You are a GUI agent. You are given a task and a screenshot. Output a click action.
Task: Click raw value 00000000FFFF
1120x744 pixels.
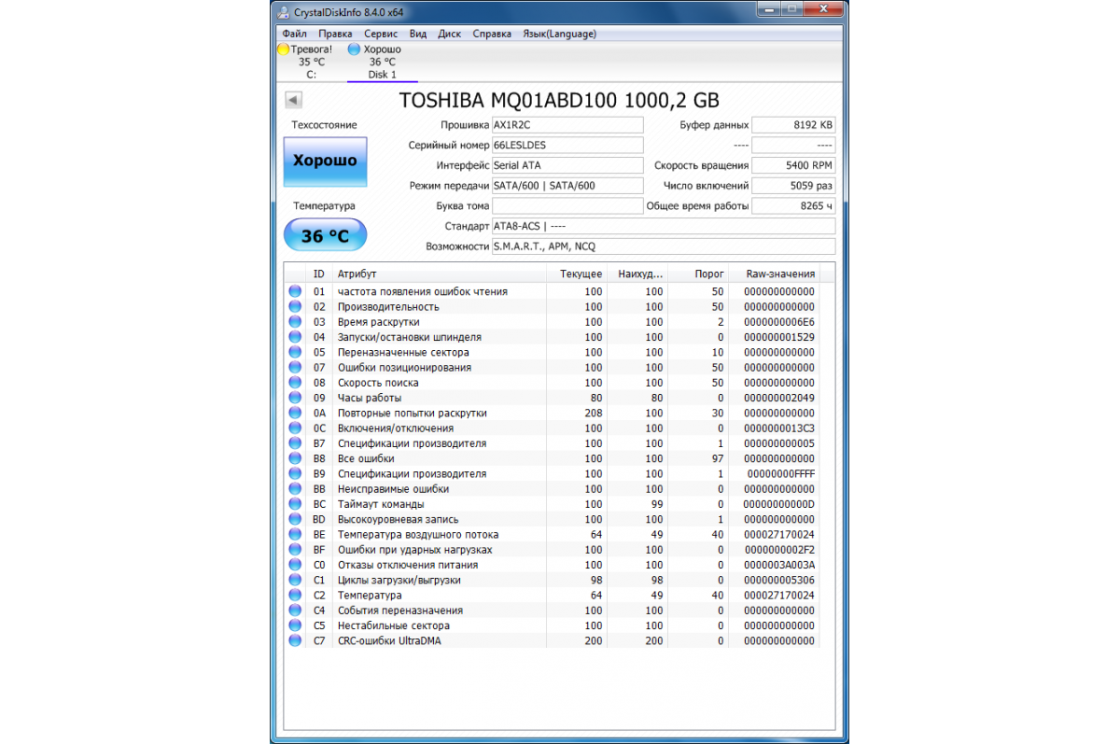coord(781,473)
